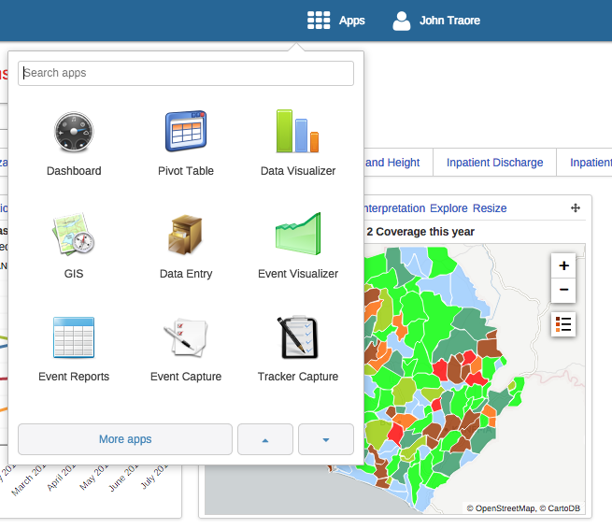Viewport: 612px width, 529px height.
Task: Focus the Search apps field
Action: pos(186,73)
